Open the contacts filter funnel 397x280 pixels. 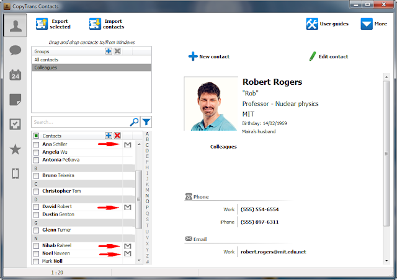146,122
